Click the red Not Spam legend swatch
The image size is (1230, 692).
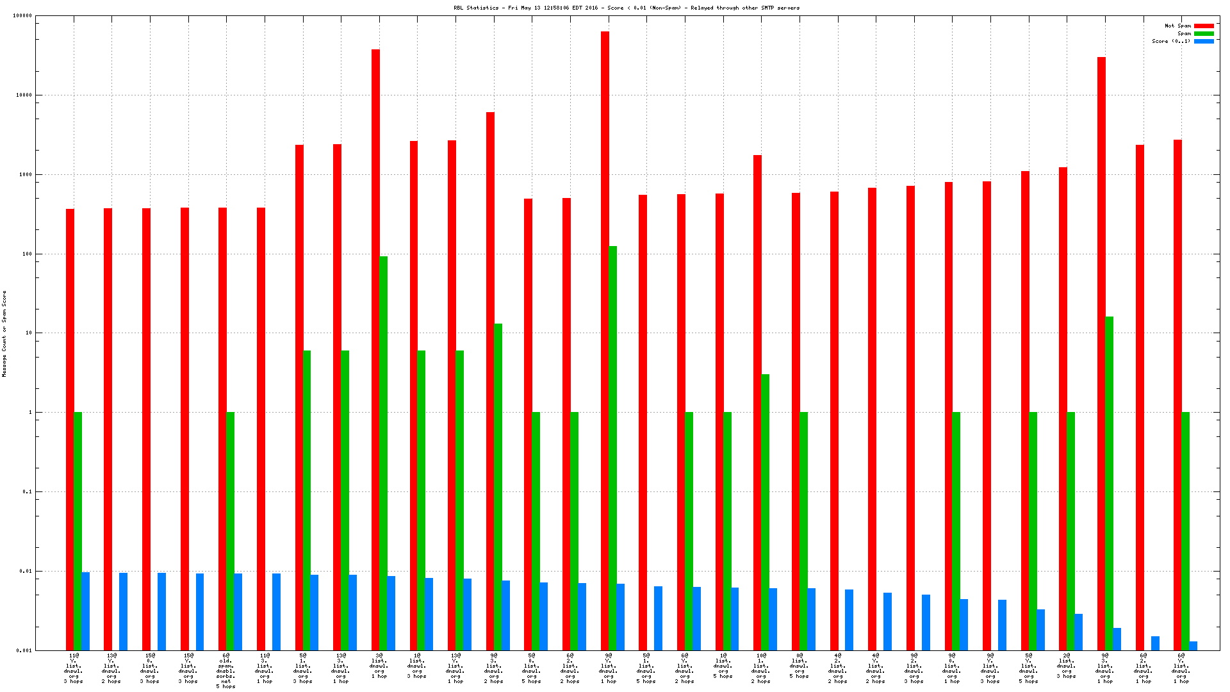point(1204,26)
